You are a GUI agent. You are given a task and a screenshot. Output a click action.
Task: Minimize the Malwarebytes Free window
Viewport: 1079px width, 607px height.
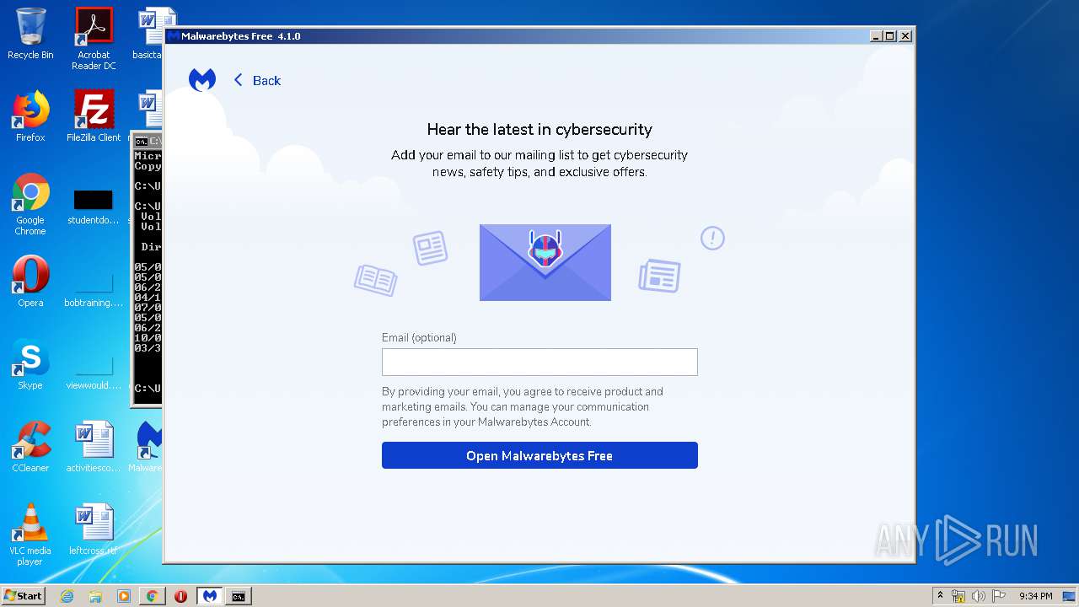(876, 36)
